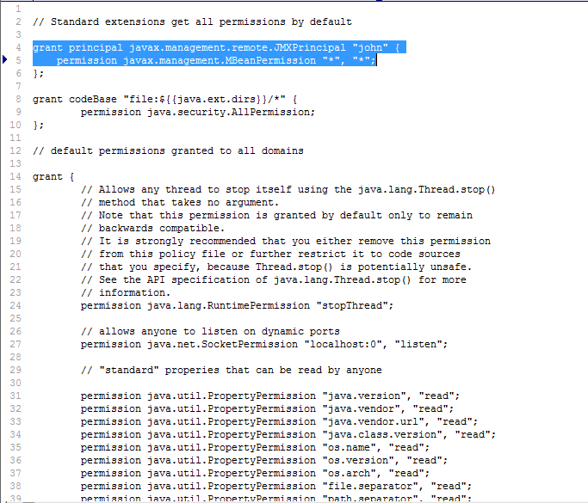Click line number 14 in the gutter

coord(15,176)
